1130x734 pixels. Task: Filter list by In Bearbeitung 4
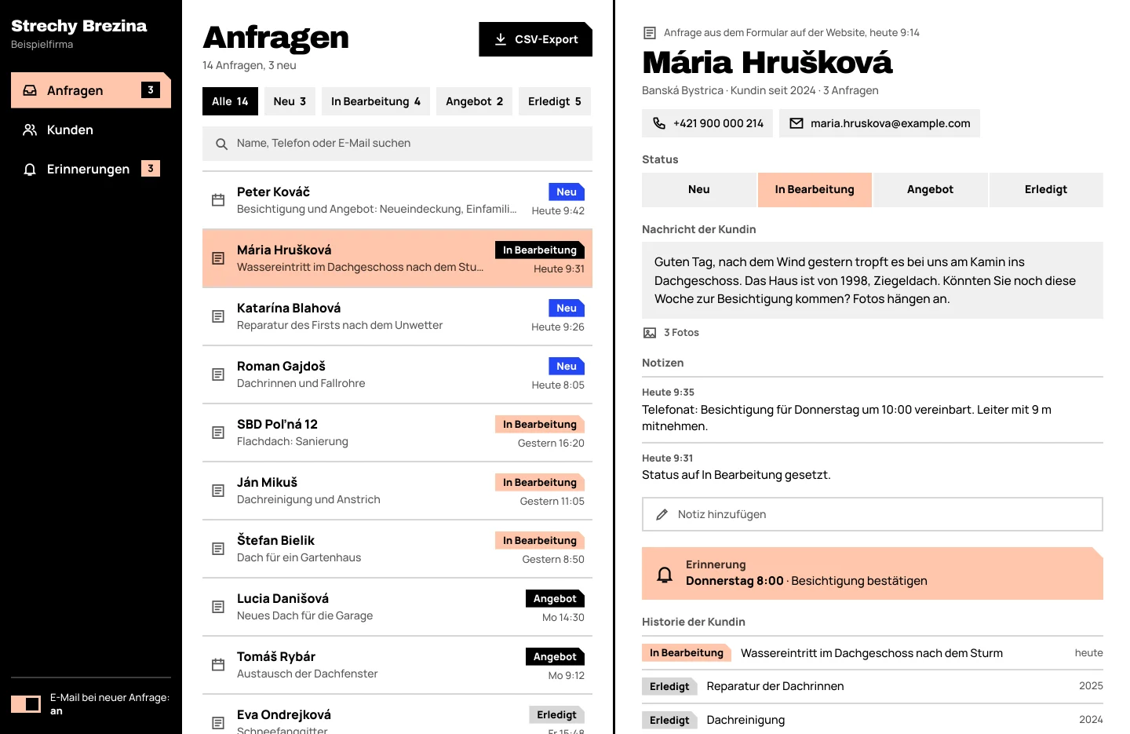pos(376,101)
